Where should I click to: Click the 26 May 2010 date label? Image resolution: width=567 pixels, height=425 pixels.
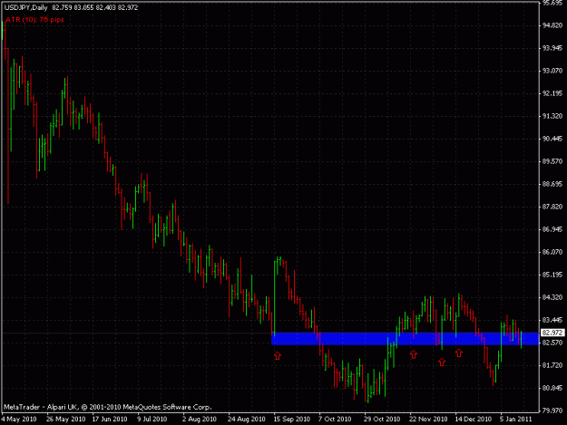tap(66, 420)
